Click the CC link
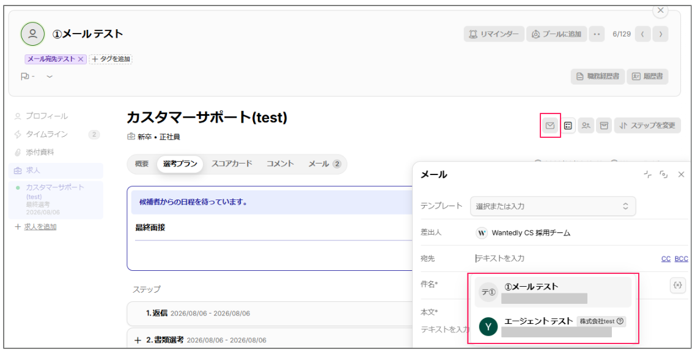 click(666, 259)
